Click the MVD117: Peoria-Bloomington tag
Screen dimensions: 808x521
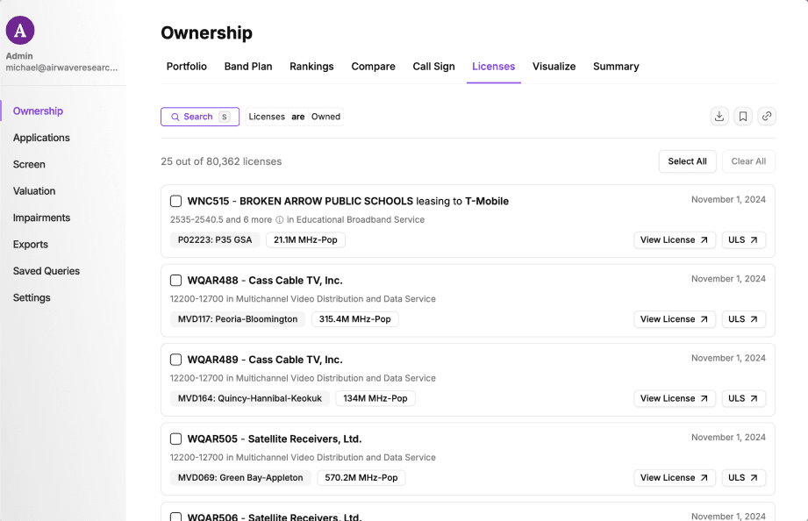238,319
